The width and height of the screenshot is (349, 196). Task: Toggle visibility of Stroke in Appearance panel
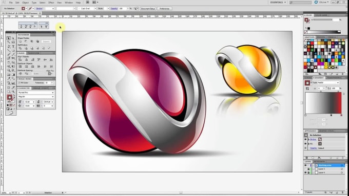coord(305,139)
